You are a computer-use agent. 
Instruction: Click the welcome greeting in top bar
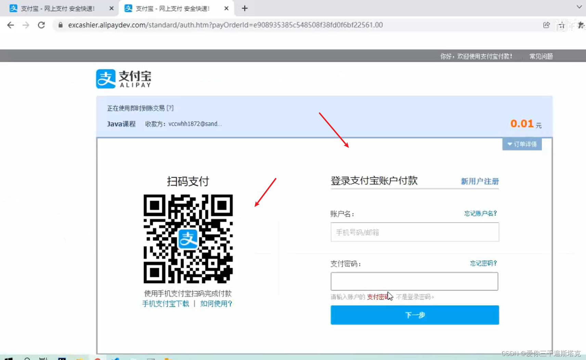476,56
